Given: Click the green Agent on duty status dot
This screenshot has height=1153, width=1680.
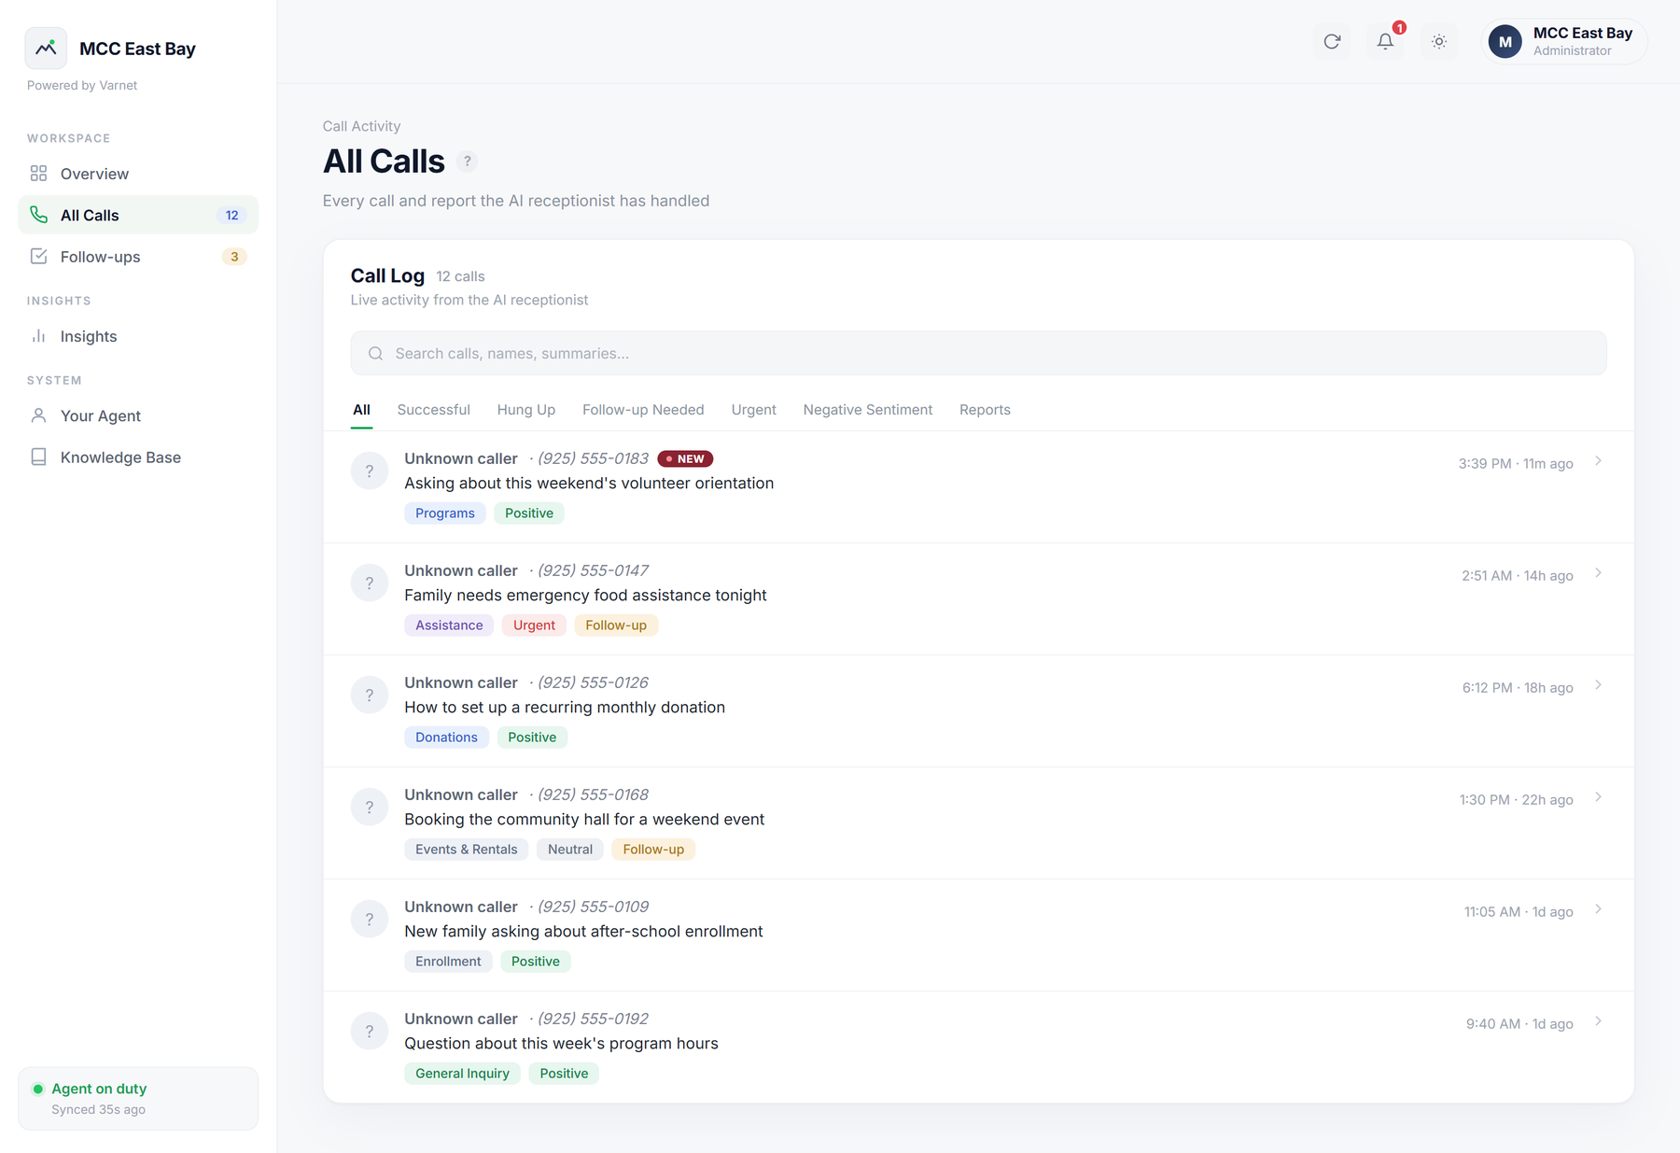Looking at the screenshot, I should 38,1089.
